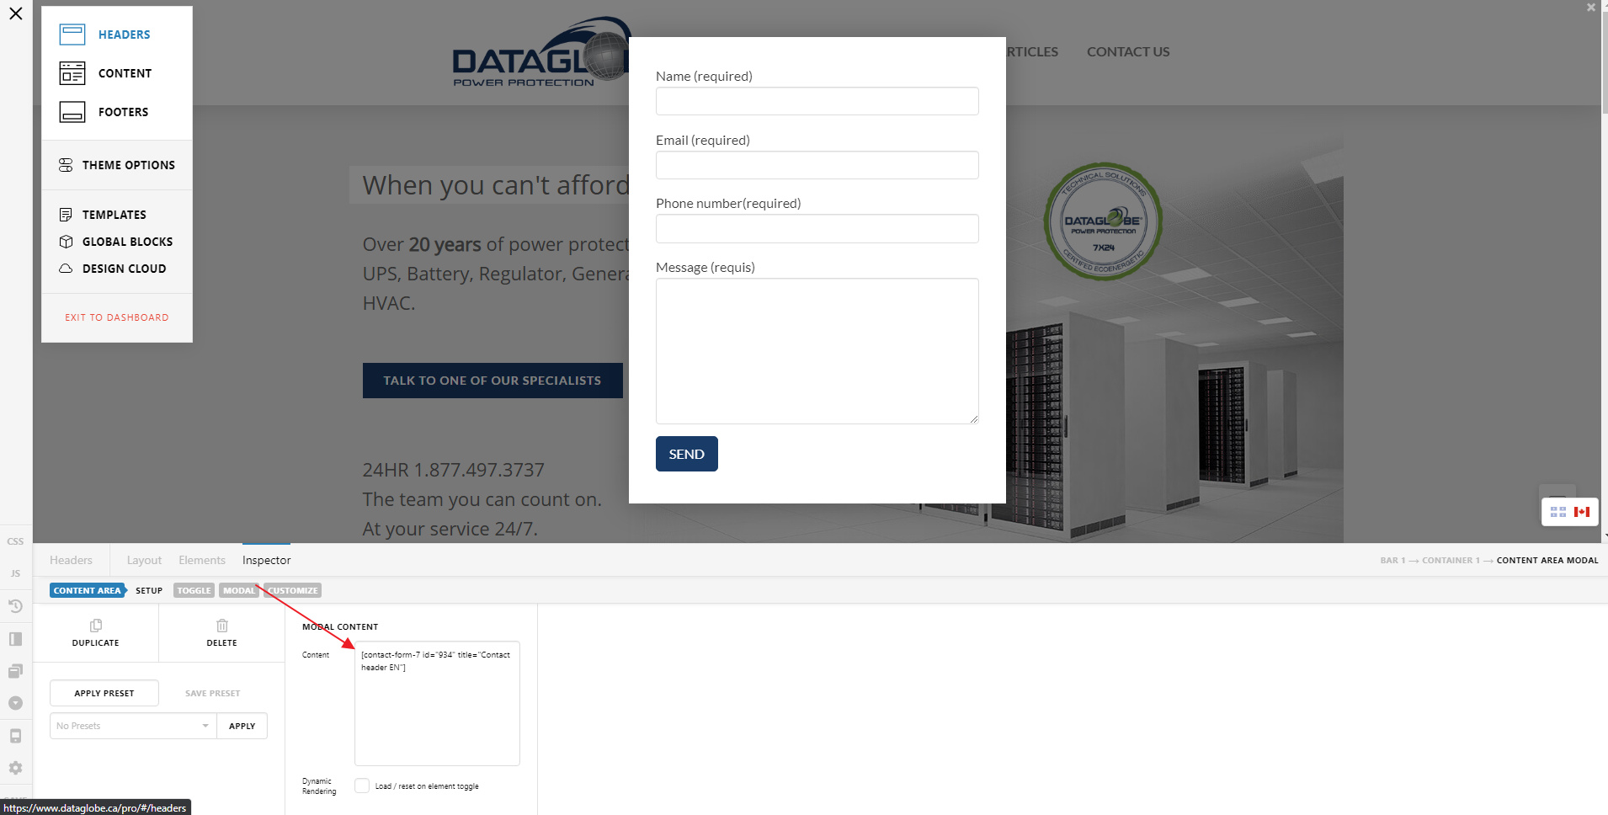This screenshot has width=1608, height=815.
Task: Click the Footers section icon
Action: (x=72, y=112)
